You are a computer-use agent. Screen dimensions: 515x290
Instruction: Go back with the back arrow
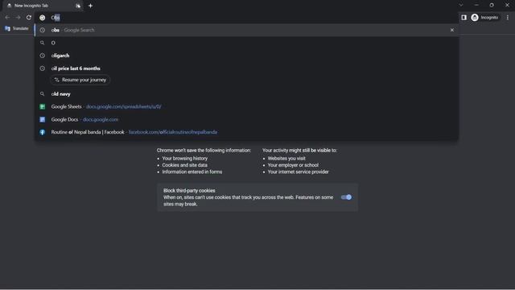coord(7,18)
